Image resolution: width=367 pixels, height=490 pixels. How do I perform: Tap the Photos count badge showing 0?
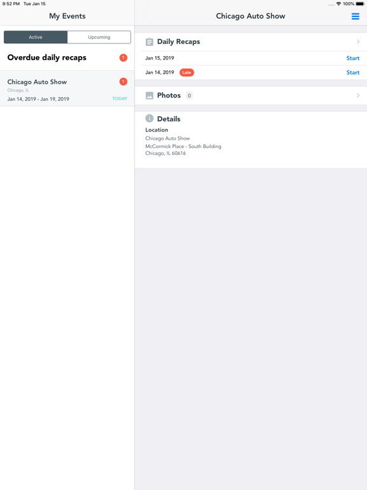(x=189, y=96)
